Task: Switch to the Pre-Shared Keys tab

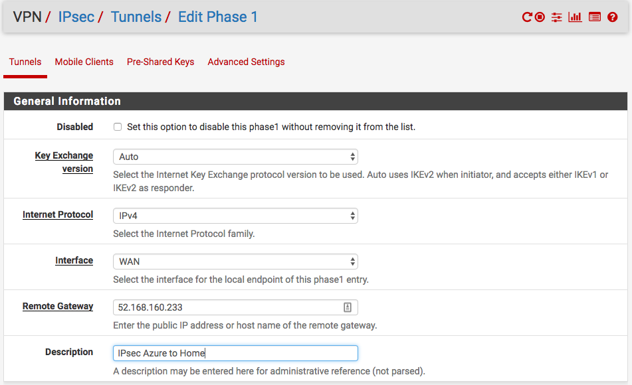Action: (x=160, y=62)
